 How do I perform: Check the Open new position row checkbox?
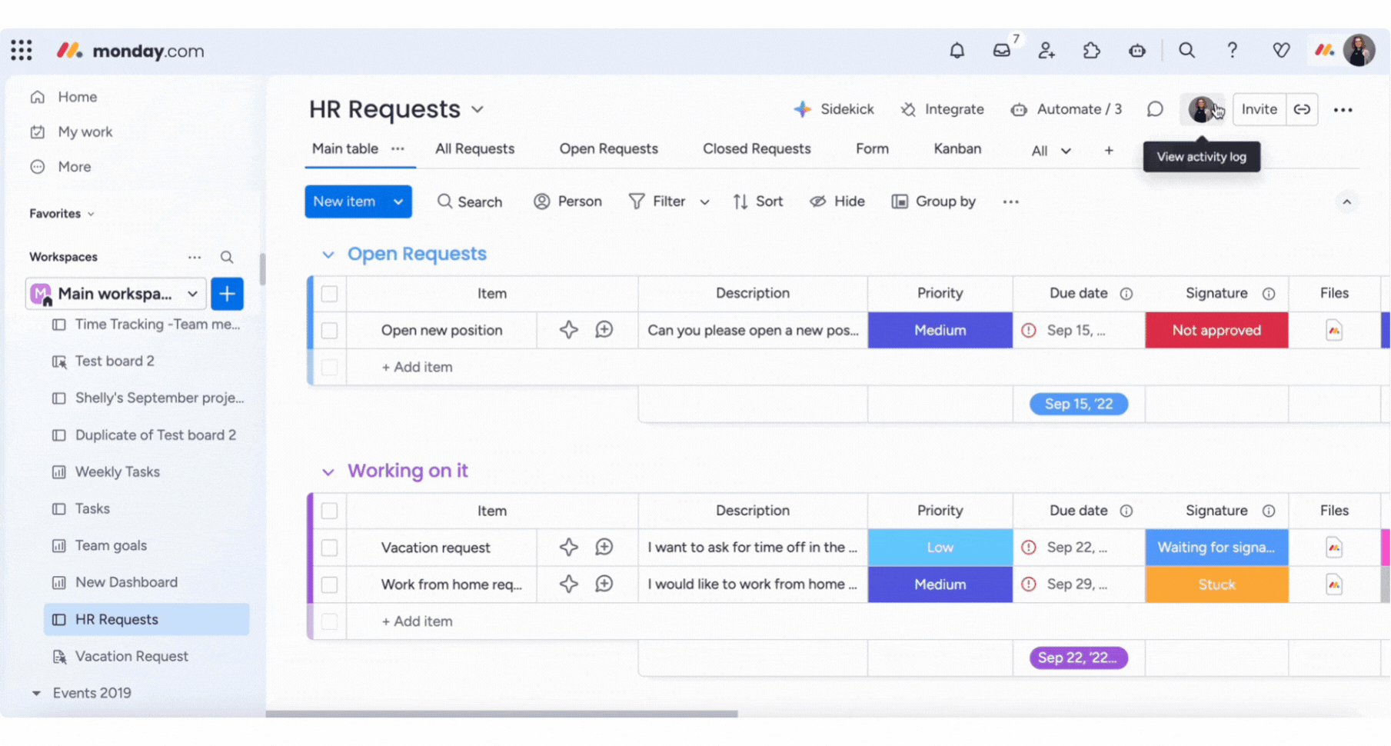click(329, 331)
